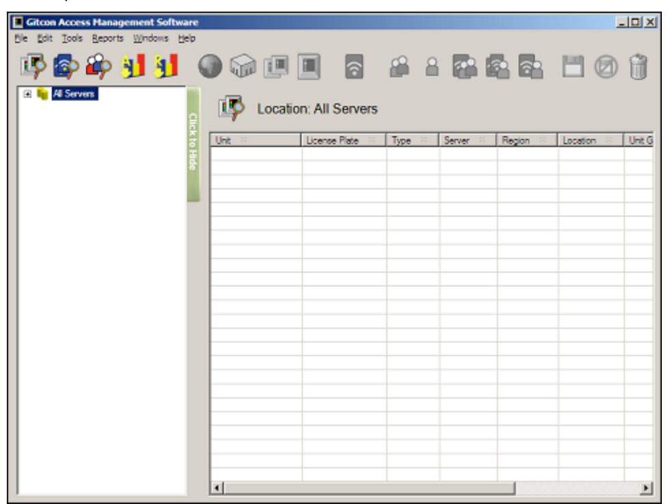Click the grey floppy disk save icon
668x504 pixels.
tap(573, 66)
